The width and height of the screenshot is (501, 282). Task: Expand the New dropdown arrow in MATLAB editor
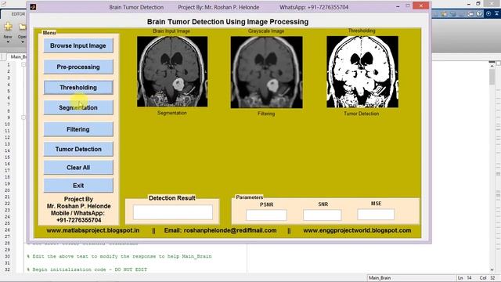tap(8, 42)
